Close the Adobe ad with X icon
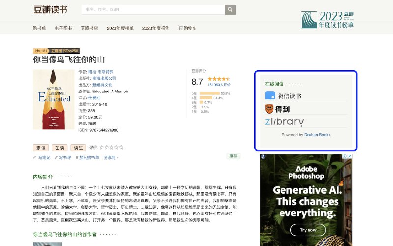393x246 pixels. tap(349, 157)
